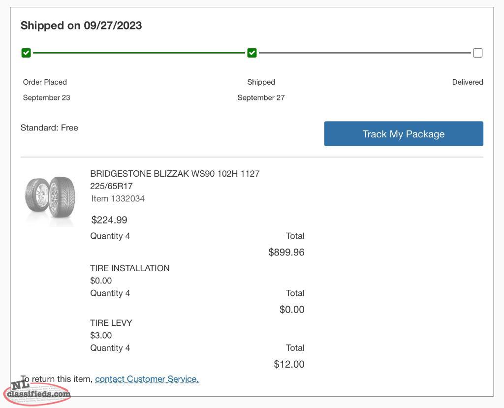
Task: Click the $899.96 tire total amount
Action: pos(286,252)
